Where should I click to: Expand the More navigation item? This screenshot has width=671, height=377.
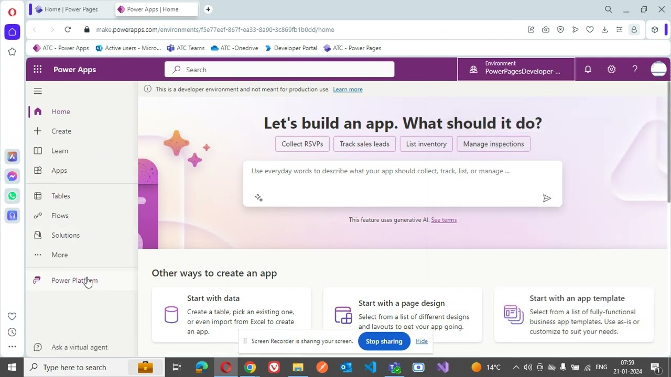82,255
